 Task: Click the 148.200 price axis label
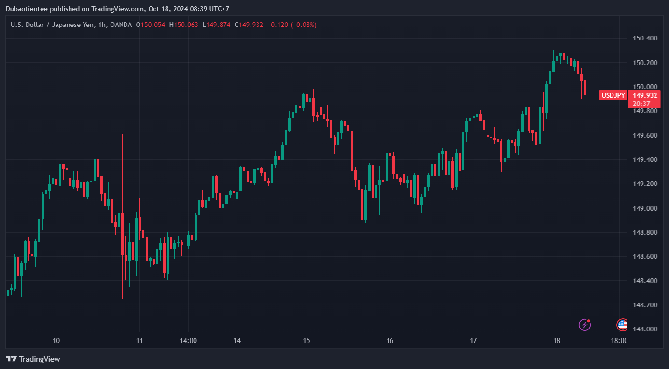point(645,305)
